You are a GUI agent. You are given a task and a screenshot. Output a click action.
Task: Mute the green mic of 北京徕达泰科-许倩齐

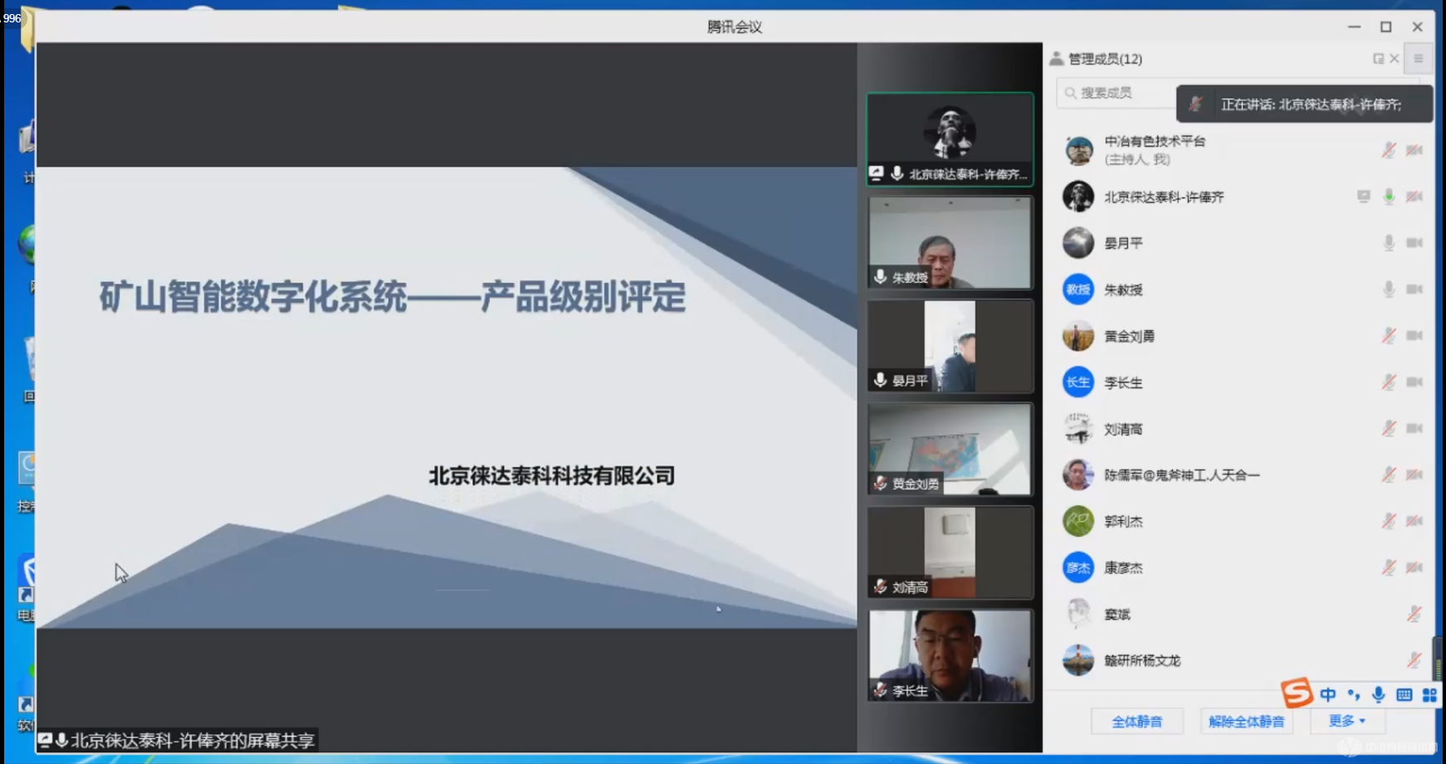point(1388,197)
